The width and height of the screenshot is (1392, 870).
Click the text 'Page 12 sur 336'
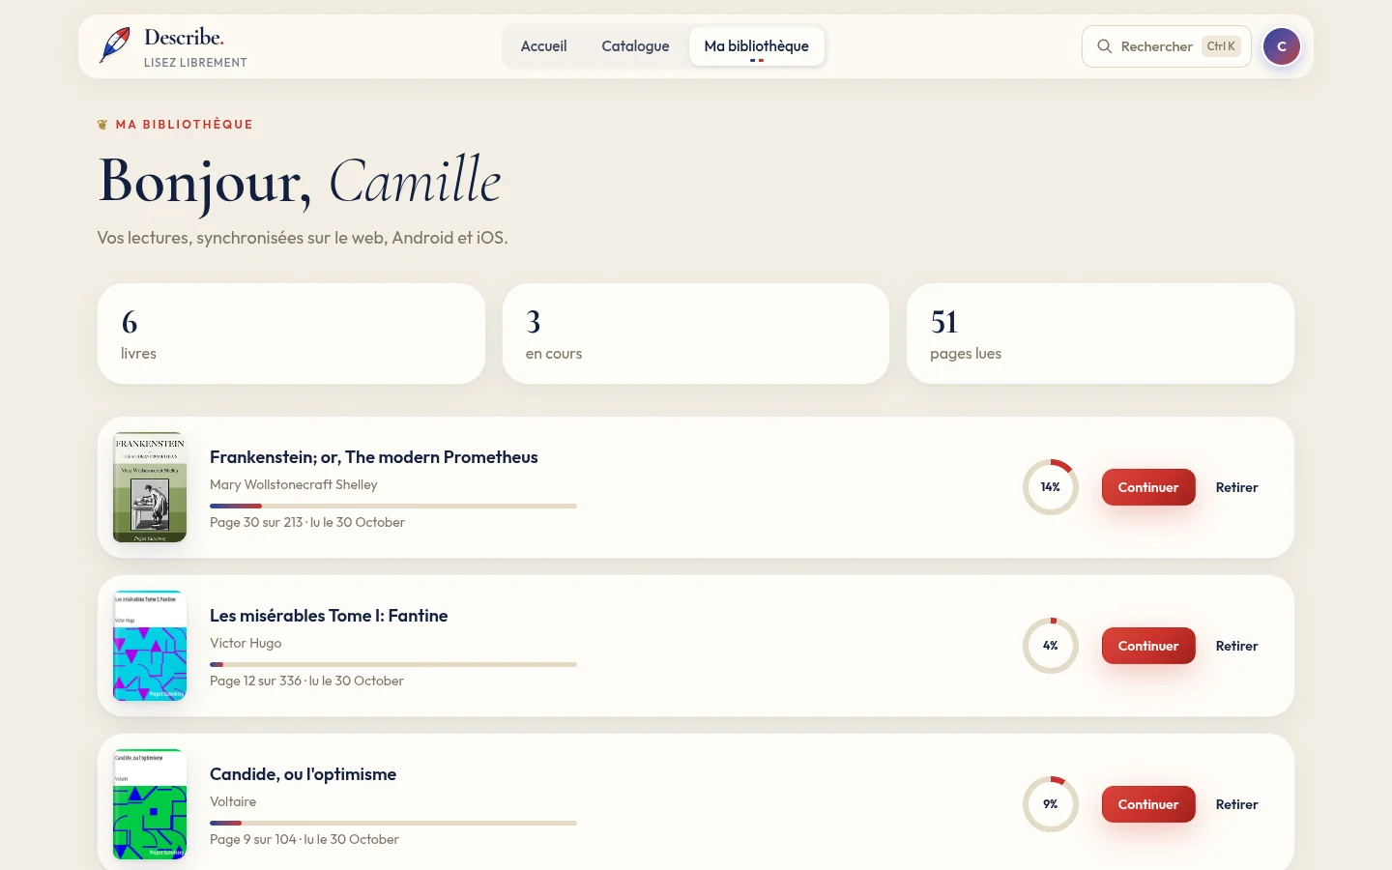coord(256,681)
